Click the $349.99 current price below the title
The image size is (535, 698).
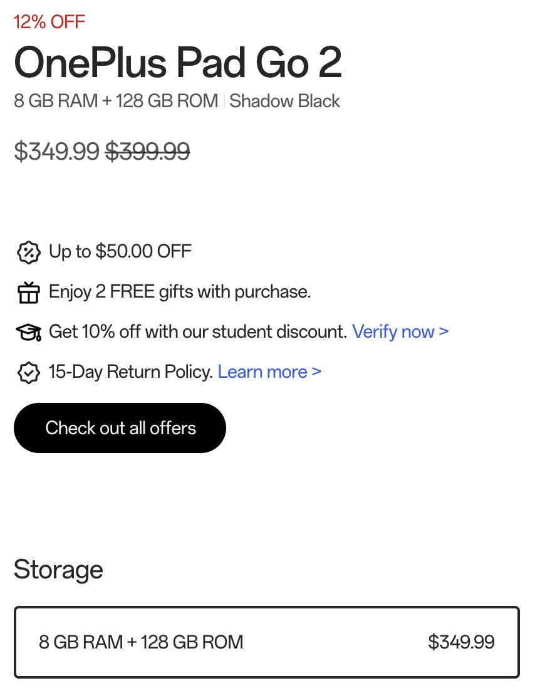pyautogui.click(x=56, y=151)
